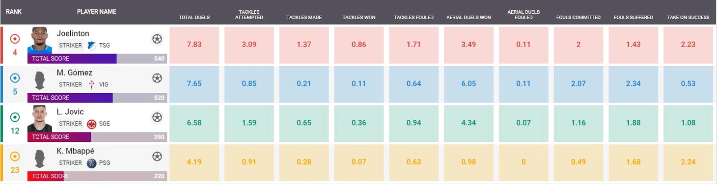Open the K. Mbappé player name link
The image size is (717, 184).
75,151
